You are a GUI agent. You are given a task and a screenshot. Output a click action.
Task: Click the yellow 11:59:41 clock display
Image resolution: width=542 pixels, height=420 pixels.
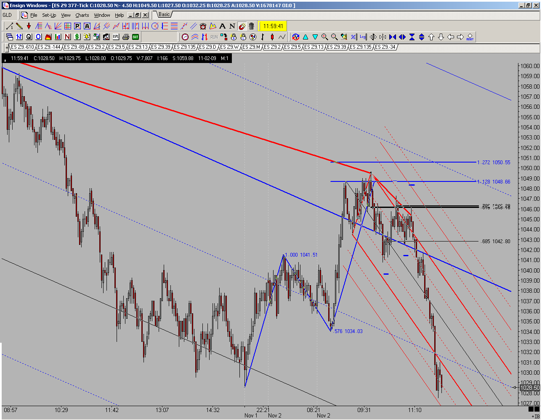[x=273, y=26]
